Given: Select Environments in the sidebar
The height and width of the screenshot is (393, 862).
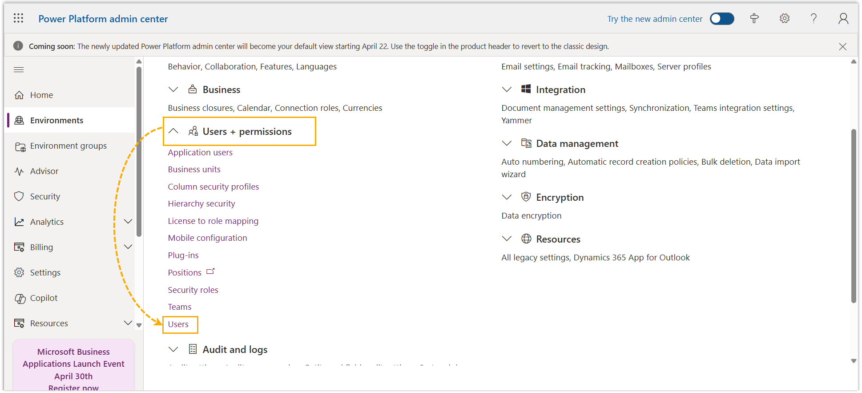Looking at the screenshot, I should [56, 120].
